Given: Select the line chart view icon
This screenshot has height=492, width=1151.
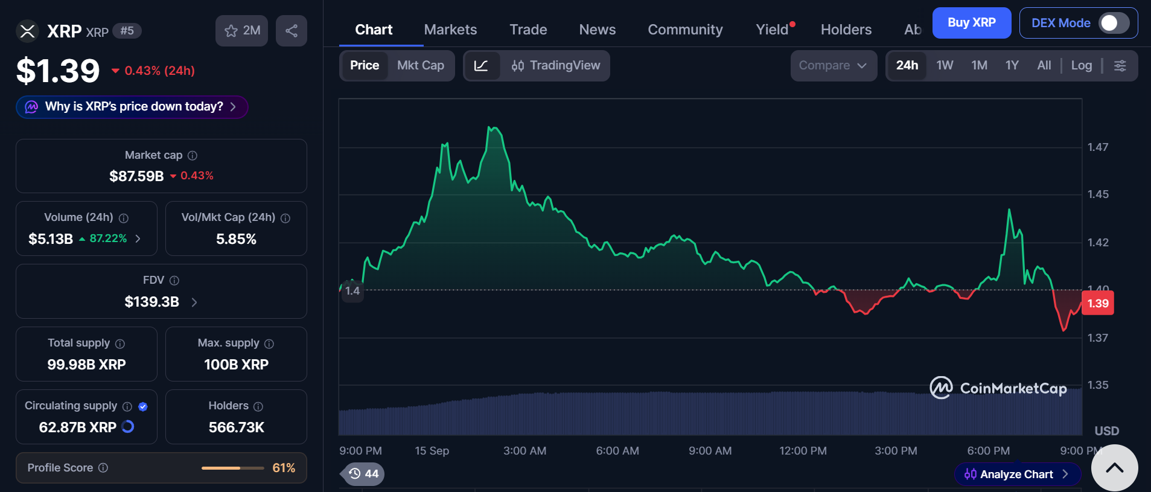Looking at the screenshot, I should (x=482, y=66).
